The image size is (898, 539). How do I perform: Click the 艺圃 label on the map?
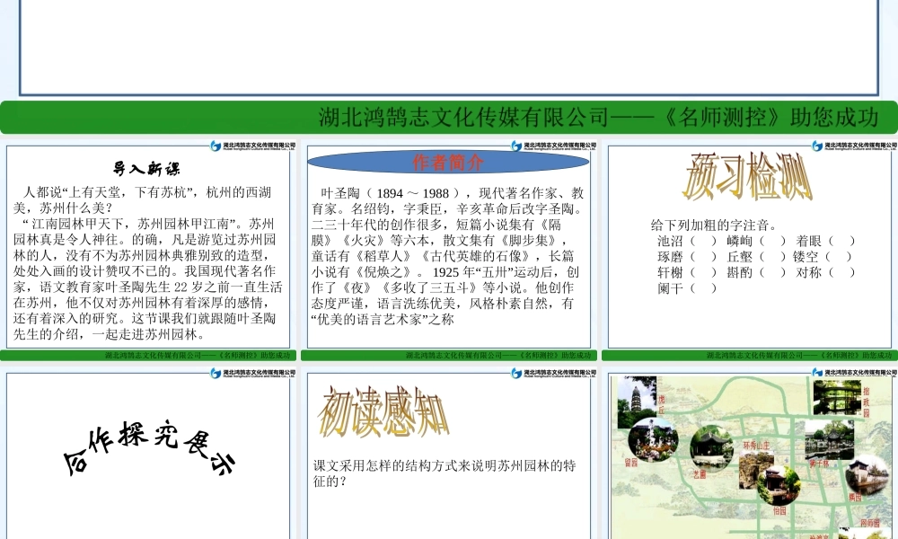(x=700, y=475)
